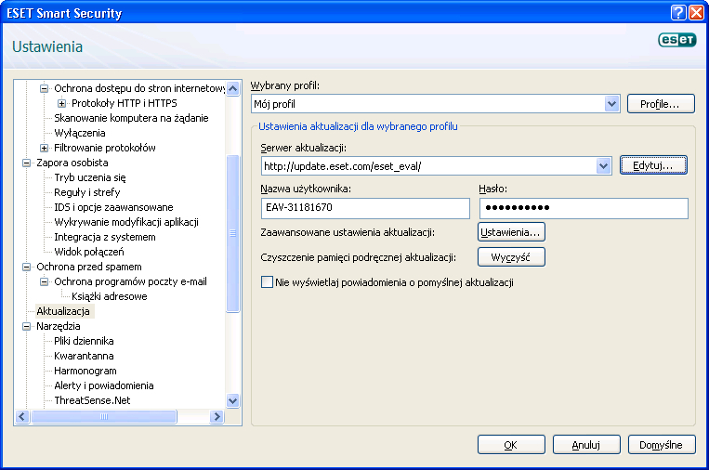Select 'Aktualizacja' in the tree

coord(63,311)
